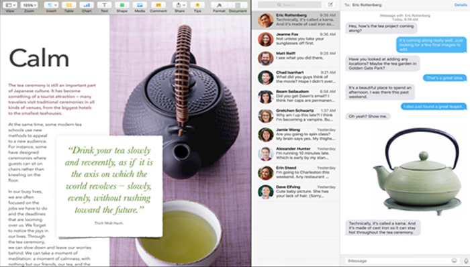Insert a Chart from the toolbar
The image size is (470, 267).
[87, 5]
